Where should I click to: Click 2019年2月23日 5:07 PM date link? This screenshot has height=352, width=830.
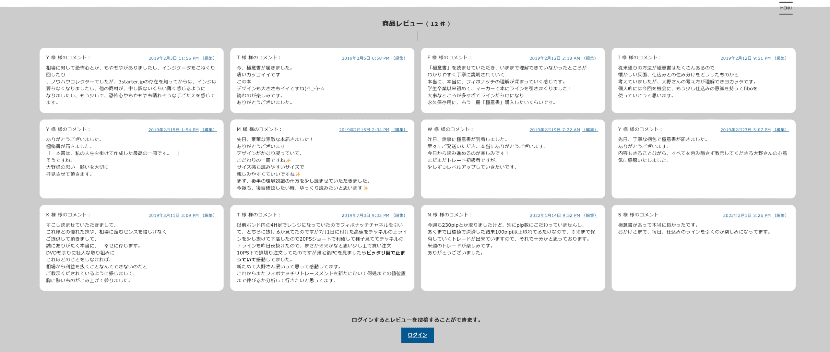coord(745,130)
